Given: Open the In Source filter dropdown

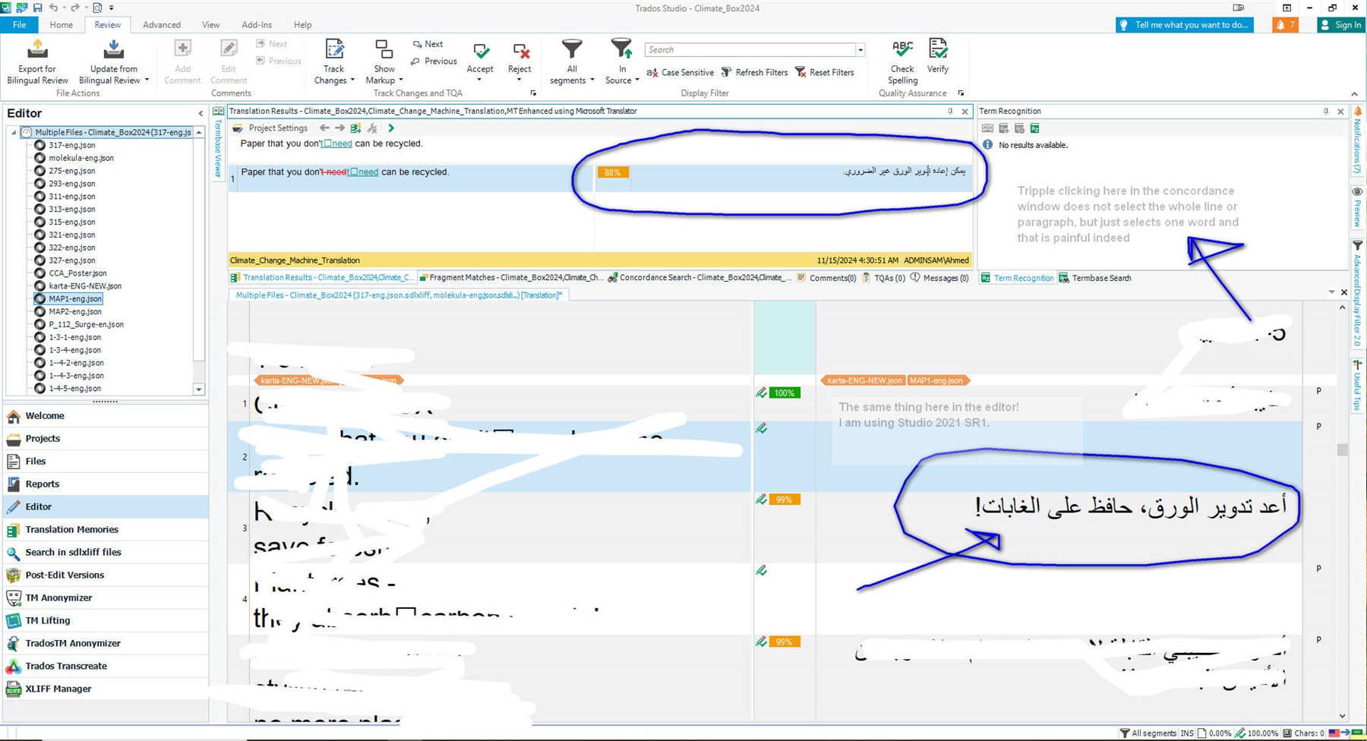Looking at the screenshot, I should [622, 74].
